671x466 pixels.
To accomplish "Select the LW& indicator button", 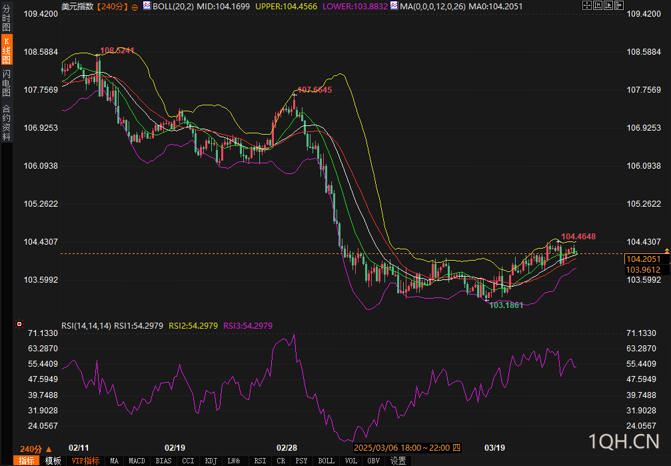I will pos(234,461).
